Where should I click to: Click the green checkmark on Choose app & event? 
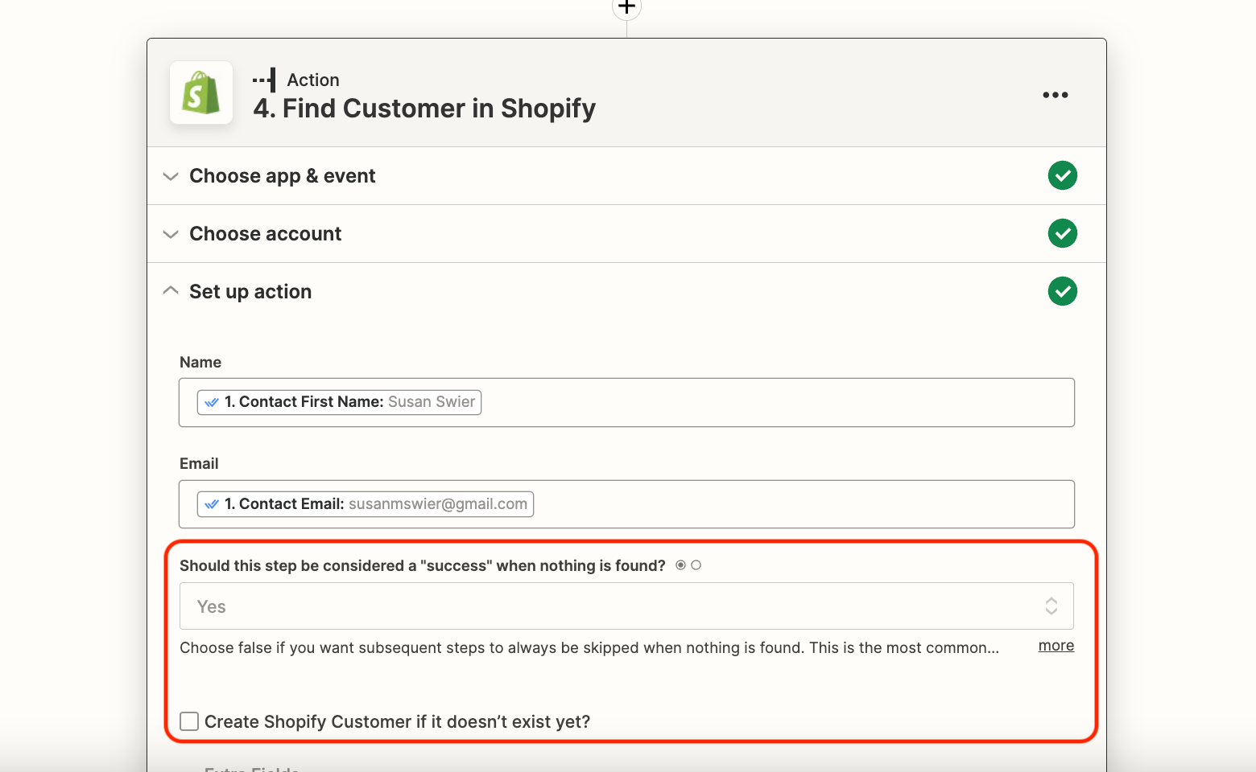click(x=1062, y=175)
